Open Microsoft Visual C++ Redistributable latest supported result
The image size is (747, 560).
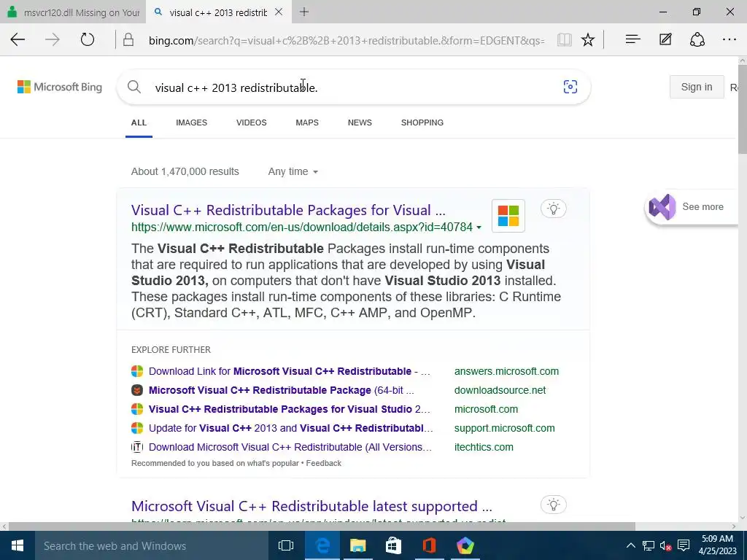click(311, 506)
